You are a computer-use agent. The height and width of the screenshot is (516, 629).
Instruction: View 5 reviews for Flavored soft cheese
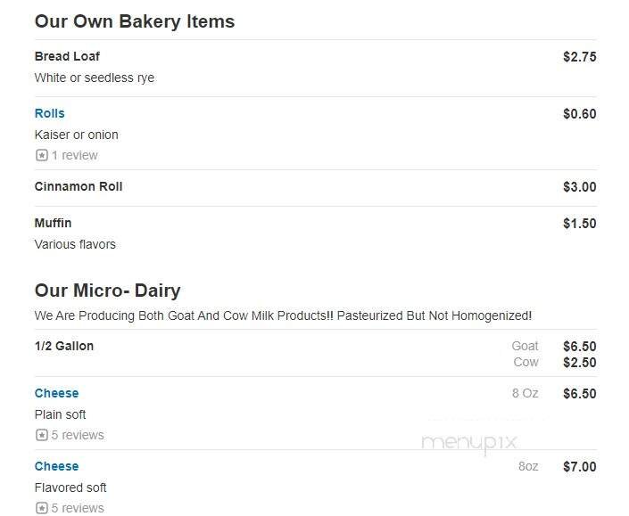pos(77,508)
